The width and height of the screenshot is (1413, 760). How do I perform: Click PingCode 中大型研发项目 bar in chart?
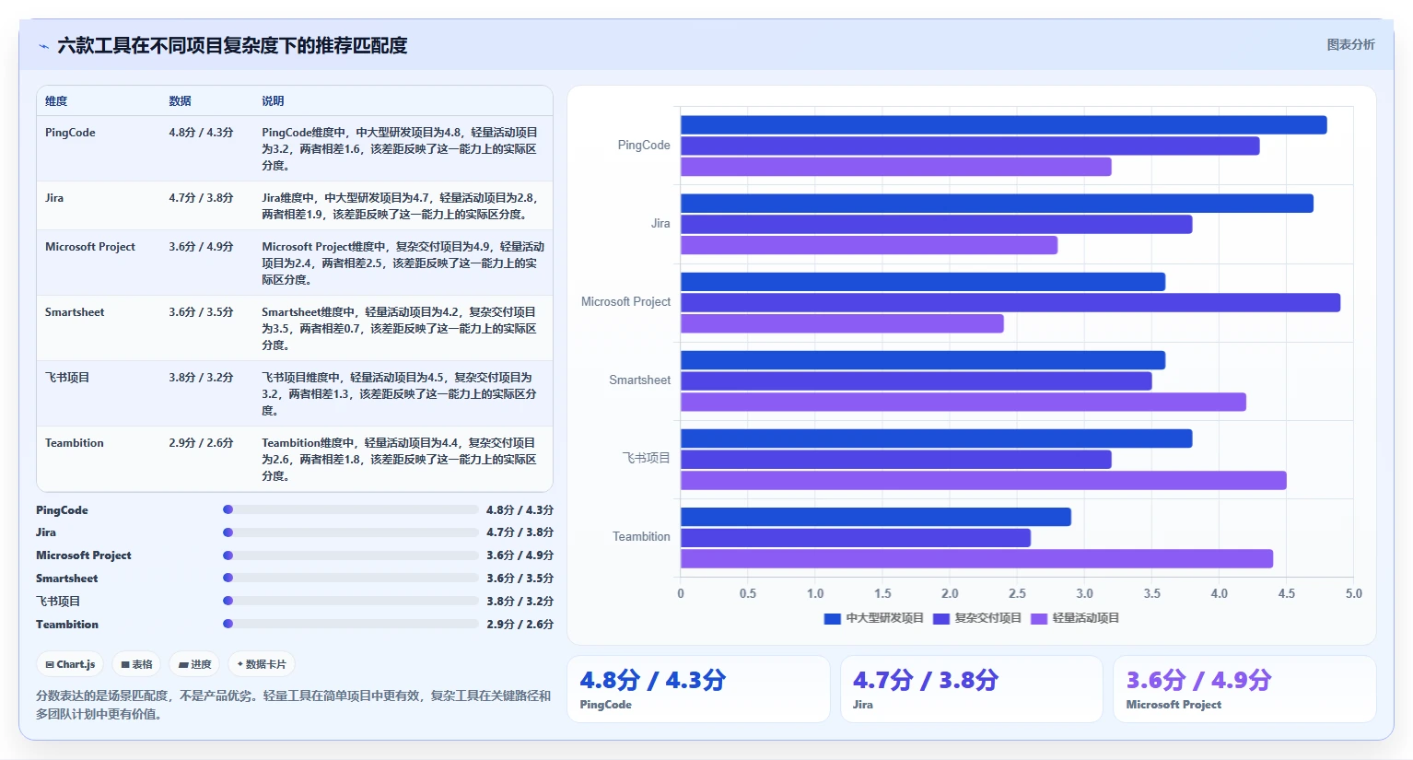point(1004,125)
